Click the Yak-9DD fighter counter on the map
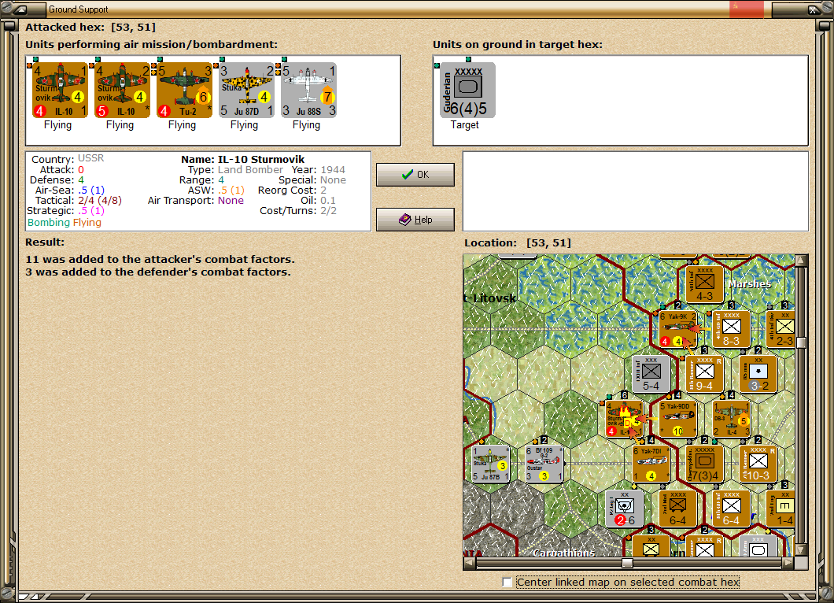 point(677,419)
